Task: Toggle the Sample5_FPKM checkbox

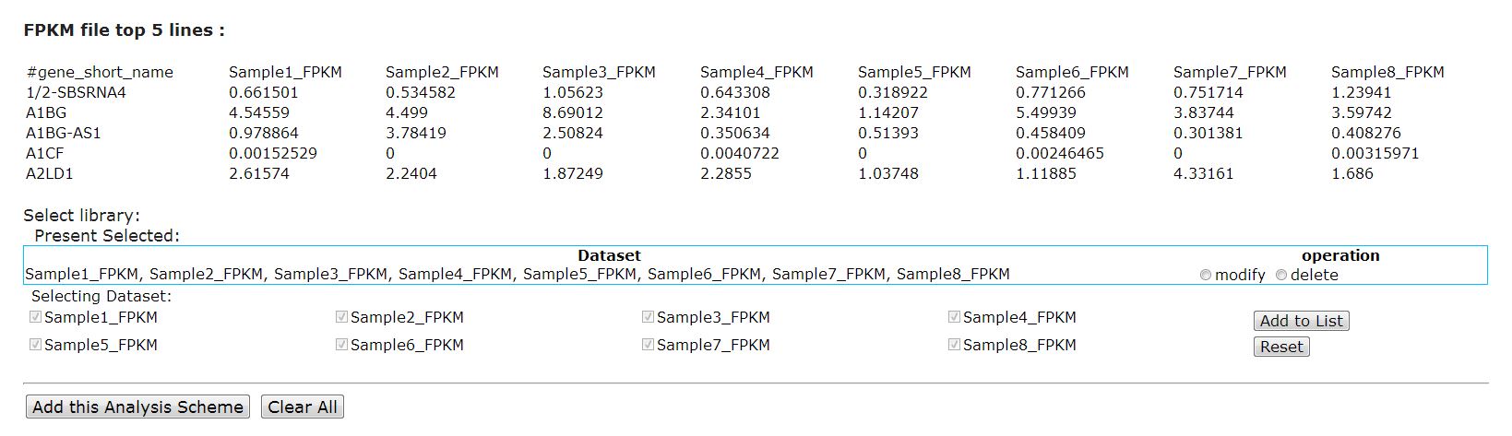Action: [x=36, y=345]
